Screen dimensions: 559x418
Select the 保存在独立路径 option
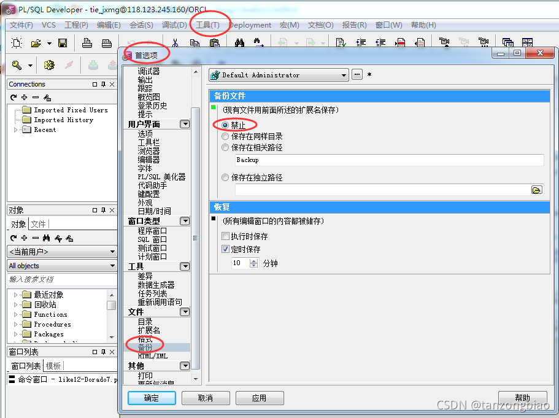point(225,177)
